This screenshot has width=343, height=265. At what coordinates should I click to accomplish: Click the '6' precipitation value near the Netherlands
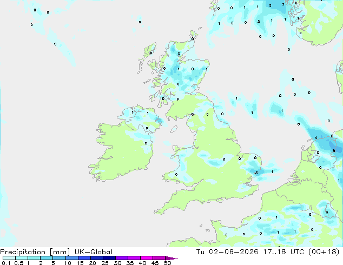click(334, 151)
